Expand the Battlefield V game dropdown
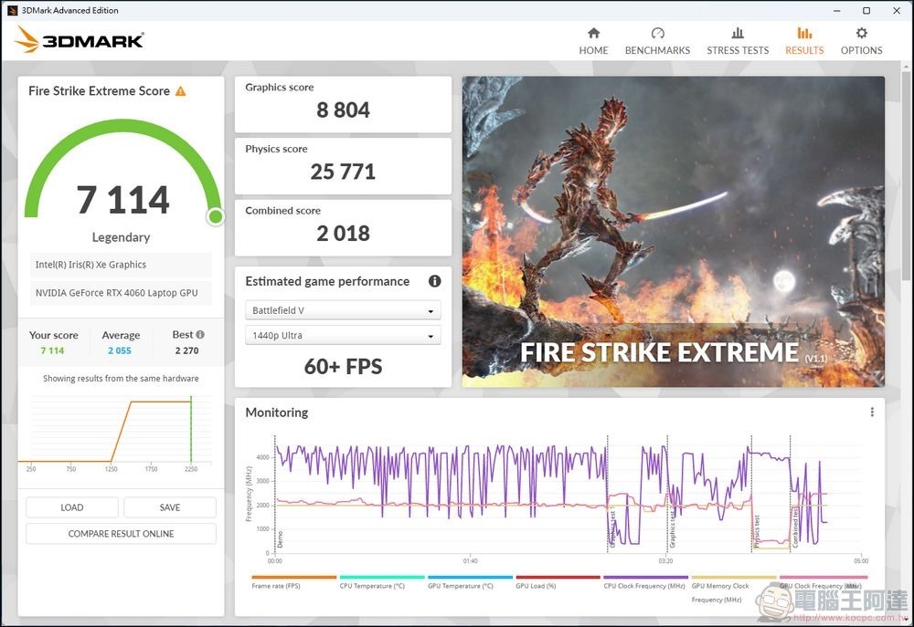Viewport: 914px width, 627px height. [x=343, y=310]
